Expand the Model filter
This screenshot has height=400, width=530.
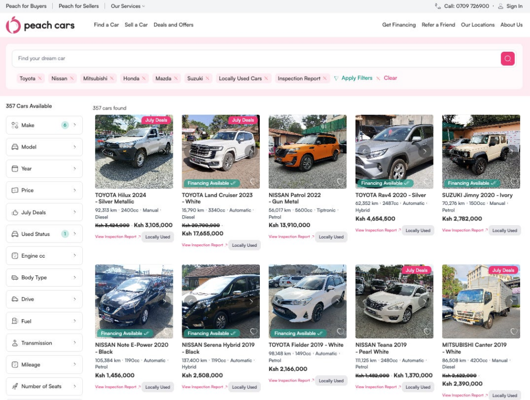45,147
